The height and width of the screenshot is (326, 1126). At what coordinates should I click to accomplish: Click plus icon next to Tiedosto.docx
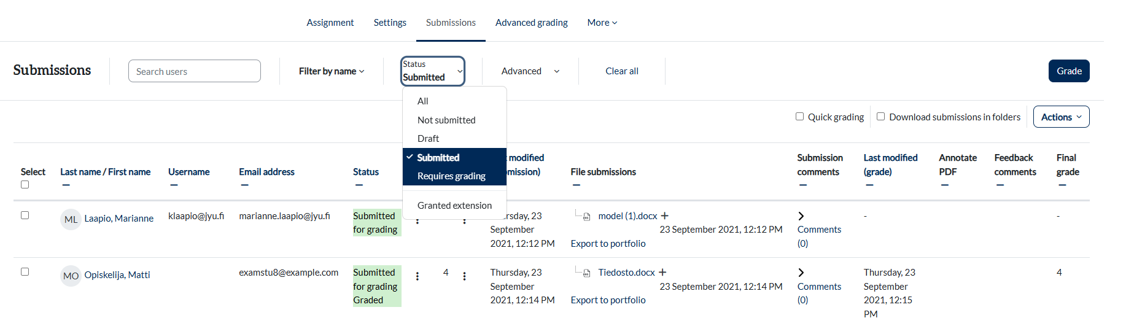pyautogui.click(x=662, y=273)
